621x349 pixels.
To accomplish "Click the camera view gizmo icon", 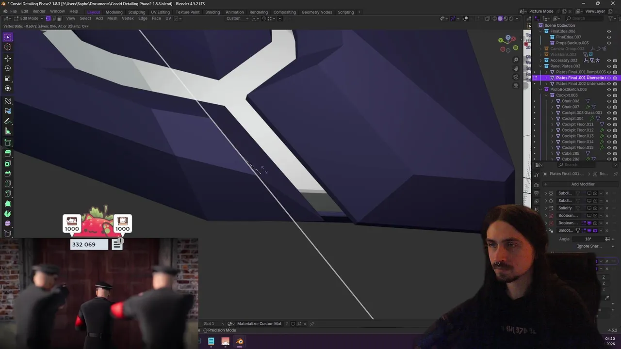I will pos(516,77).
